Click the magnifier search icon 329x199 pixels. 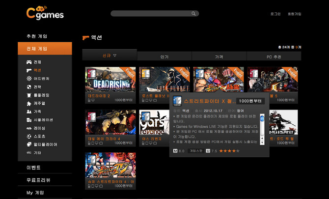[x=193, y=14]
